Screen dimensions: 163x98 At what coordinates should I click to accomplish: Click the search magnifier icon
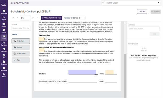103,3
